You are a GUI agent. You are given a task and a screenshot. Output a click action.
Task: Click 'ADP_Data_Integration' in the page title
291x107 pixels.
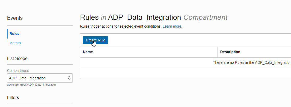(x=144, y=17)
